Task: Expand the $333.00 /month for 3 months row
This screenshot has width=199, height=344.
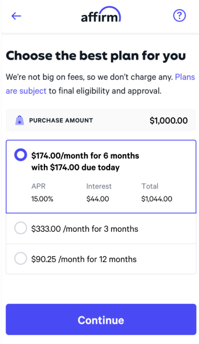Action: click(101, 229)
